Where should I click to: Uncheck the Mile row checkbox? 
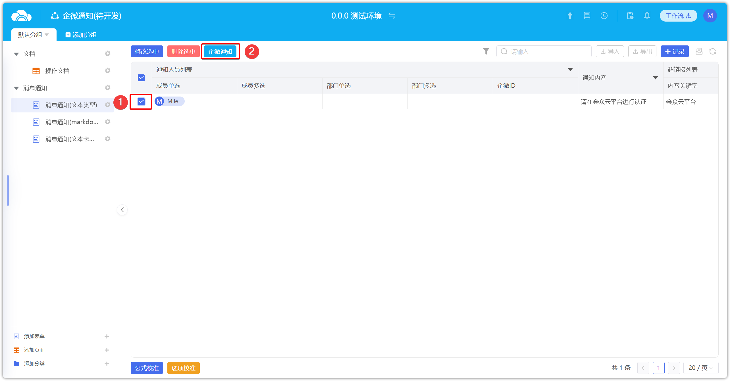[x=141, y=101]
